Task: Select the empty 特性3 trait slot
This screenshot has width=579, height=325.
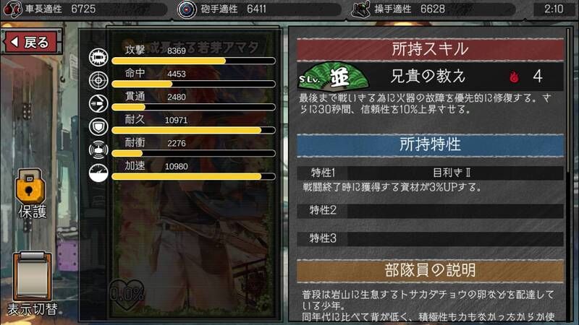Action: pyautogui.click(x=430, y=239)
